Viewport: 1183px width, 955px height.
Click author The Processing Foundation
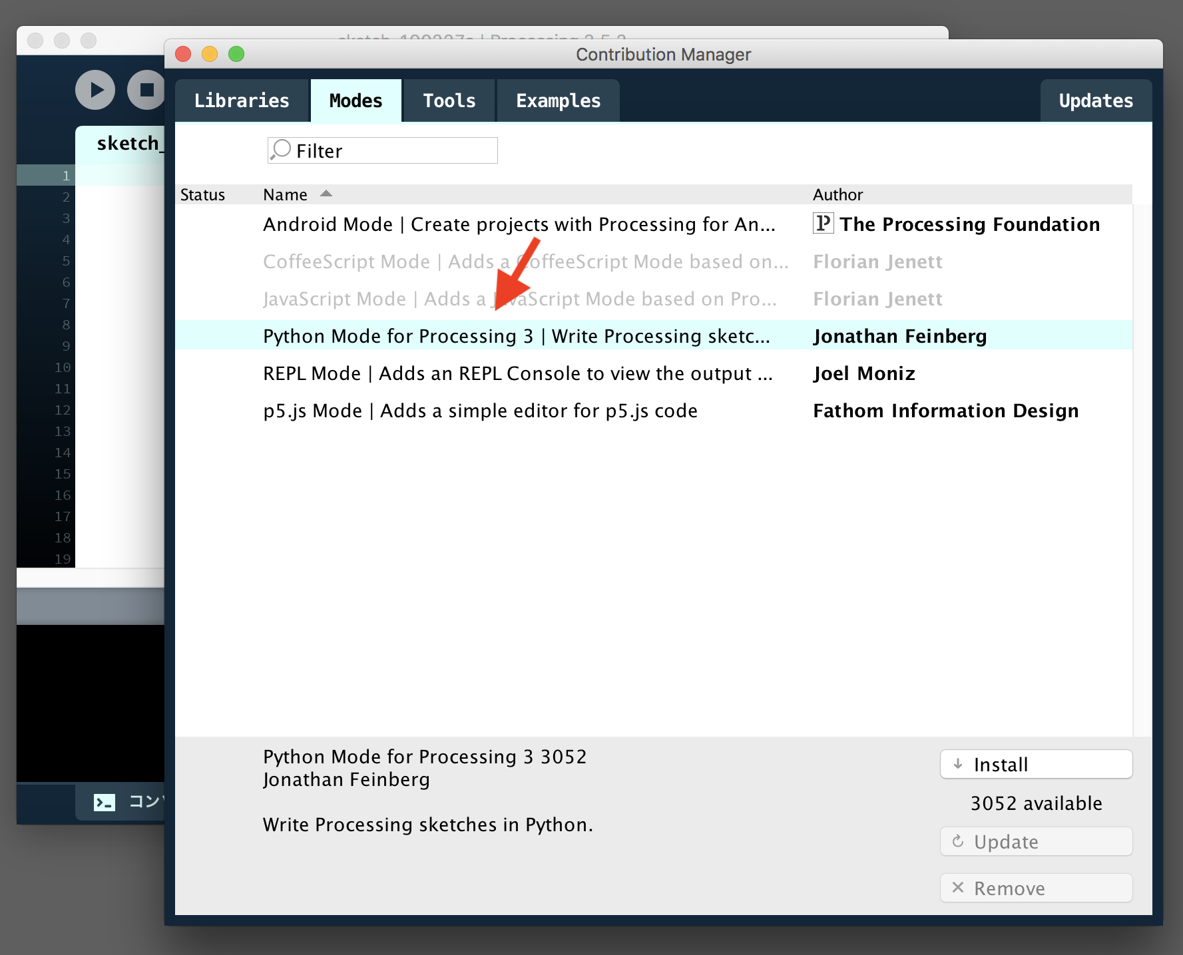[969, 224]
